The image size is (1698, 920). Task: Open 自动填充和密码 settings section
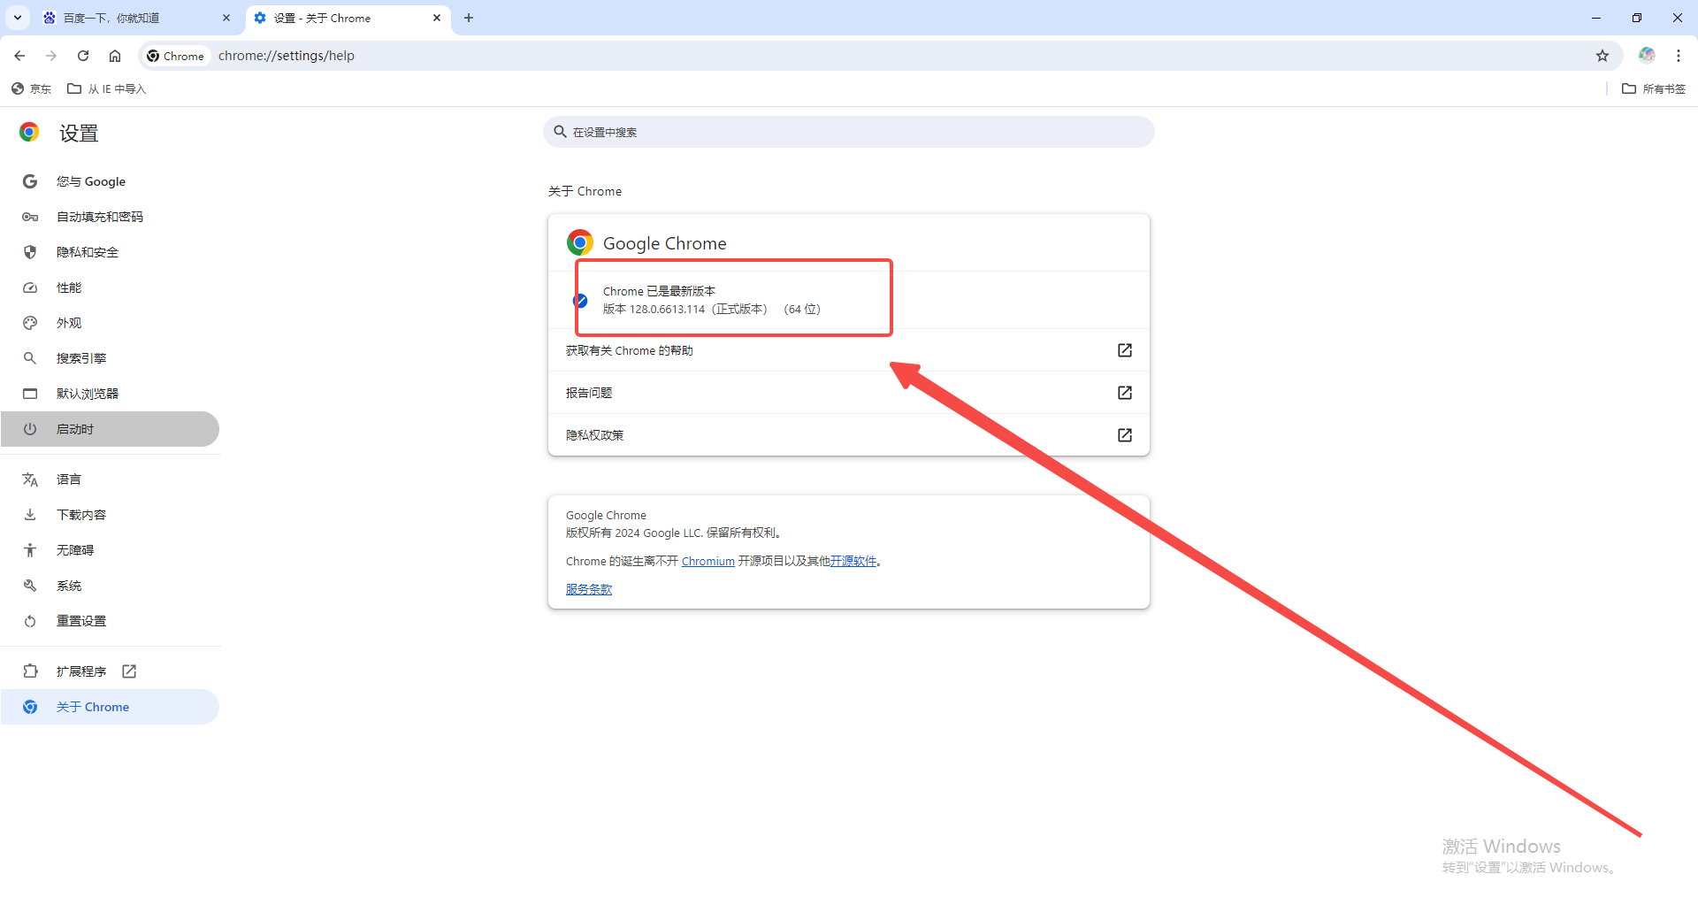click(x=110, y=217)
